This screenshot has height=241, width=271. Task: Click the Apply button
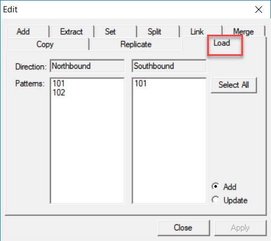(240, 228)
